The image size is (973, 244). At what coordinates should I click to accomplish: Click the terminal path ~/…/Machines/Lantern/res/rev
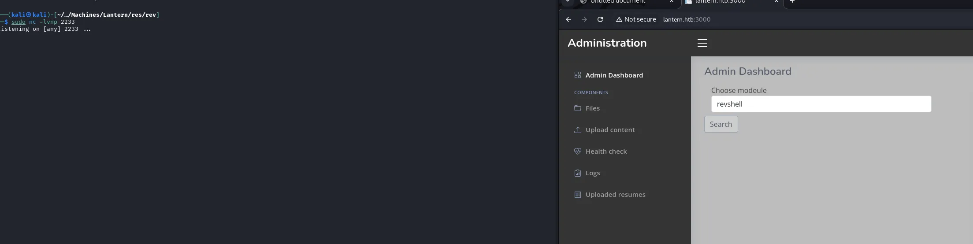click(107, 15)
